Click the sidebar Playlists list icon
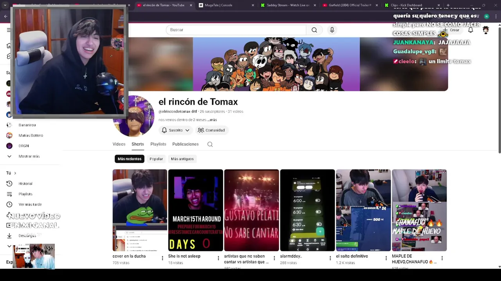Viewport: 501px width, 281px height. coord(9,194)
